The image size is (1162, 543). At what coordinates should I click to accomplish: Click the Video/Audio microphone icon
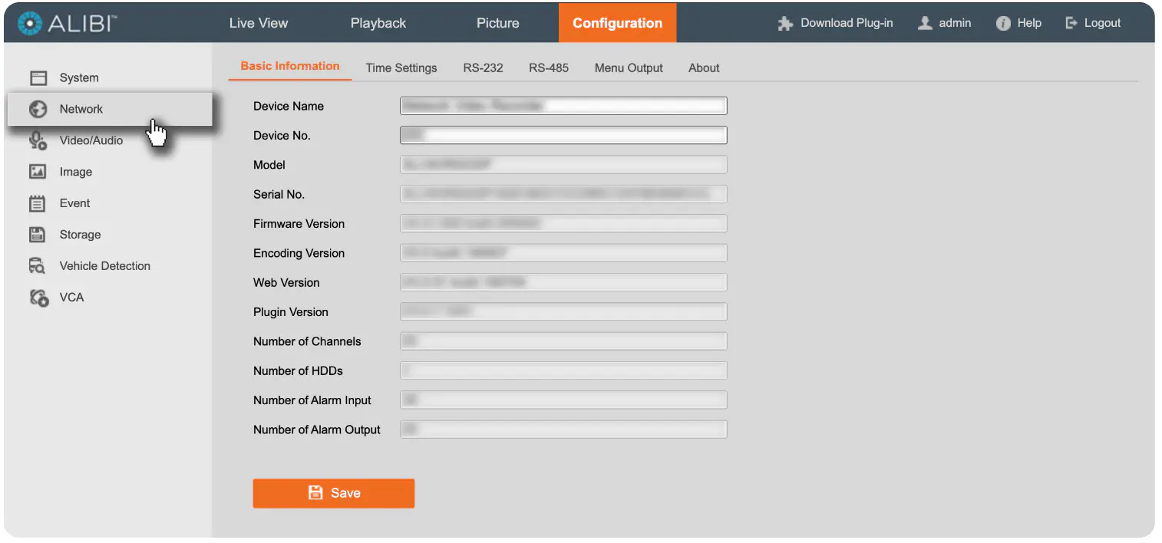tap(38, 140)
